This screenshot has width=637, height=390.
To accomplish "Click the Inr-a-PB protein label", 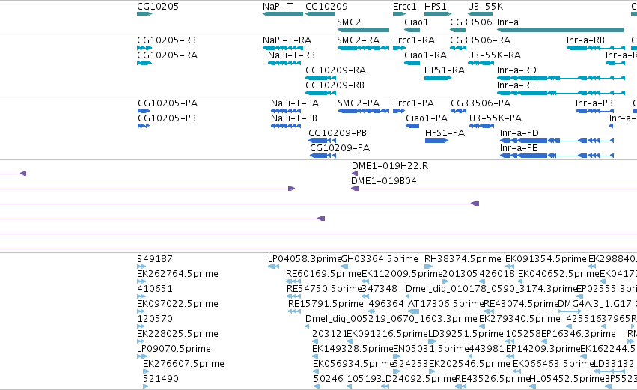I will tap(594, 103).
